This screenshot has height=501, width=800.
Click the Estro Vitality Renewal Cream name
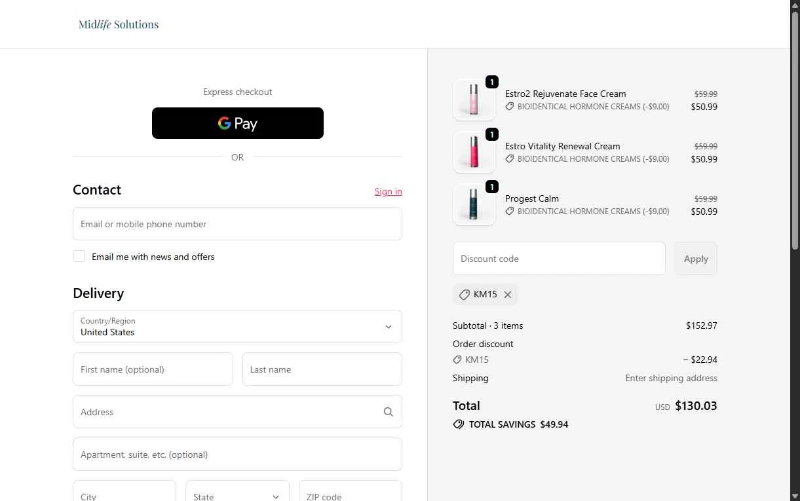pos(563,146)
